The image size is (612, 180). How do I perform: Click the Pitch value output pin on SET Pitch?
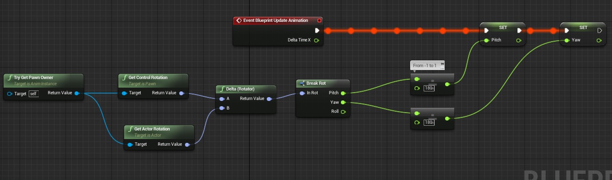pos(519,40)
